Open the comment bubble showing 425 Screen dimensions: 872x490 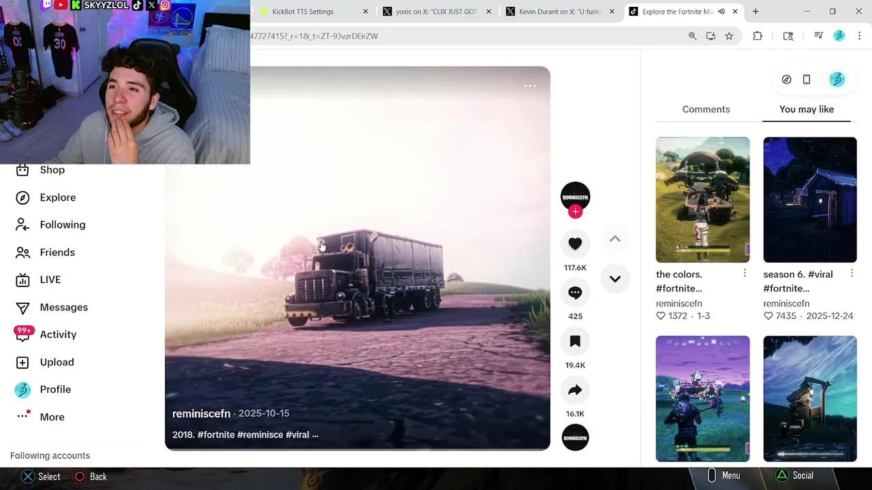point(575,293)
